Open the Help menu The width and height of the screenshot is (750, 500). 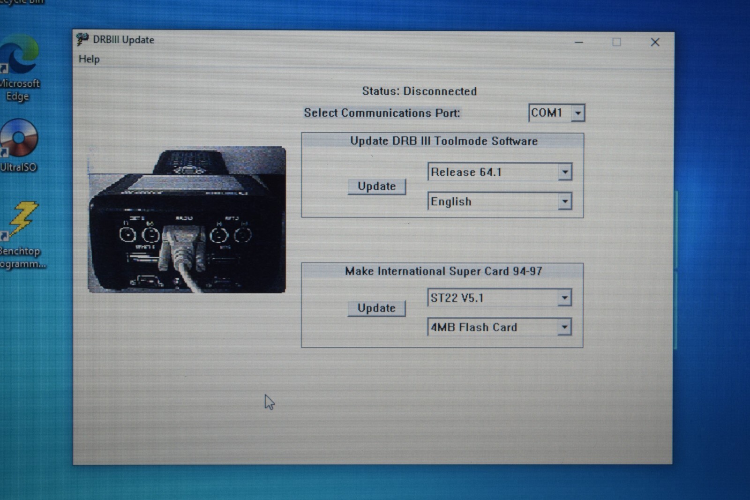[89, 59]
